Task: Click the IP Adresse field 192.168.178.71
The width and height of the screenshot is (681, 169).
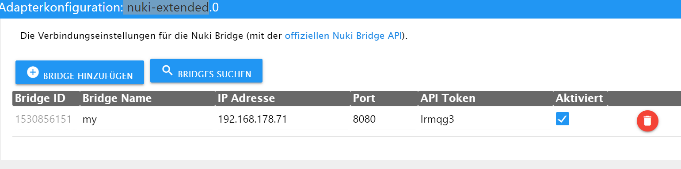Action: [x=283, y=120]
